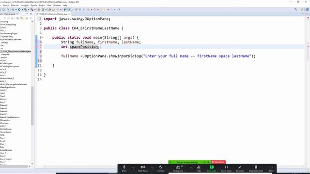Click in the code on line 9 fullName
This screenshot has height=174, width=310.
[70, 56]
